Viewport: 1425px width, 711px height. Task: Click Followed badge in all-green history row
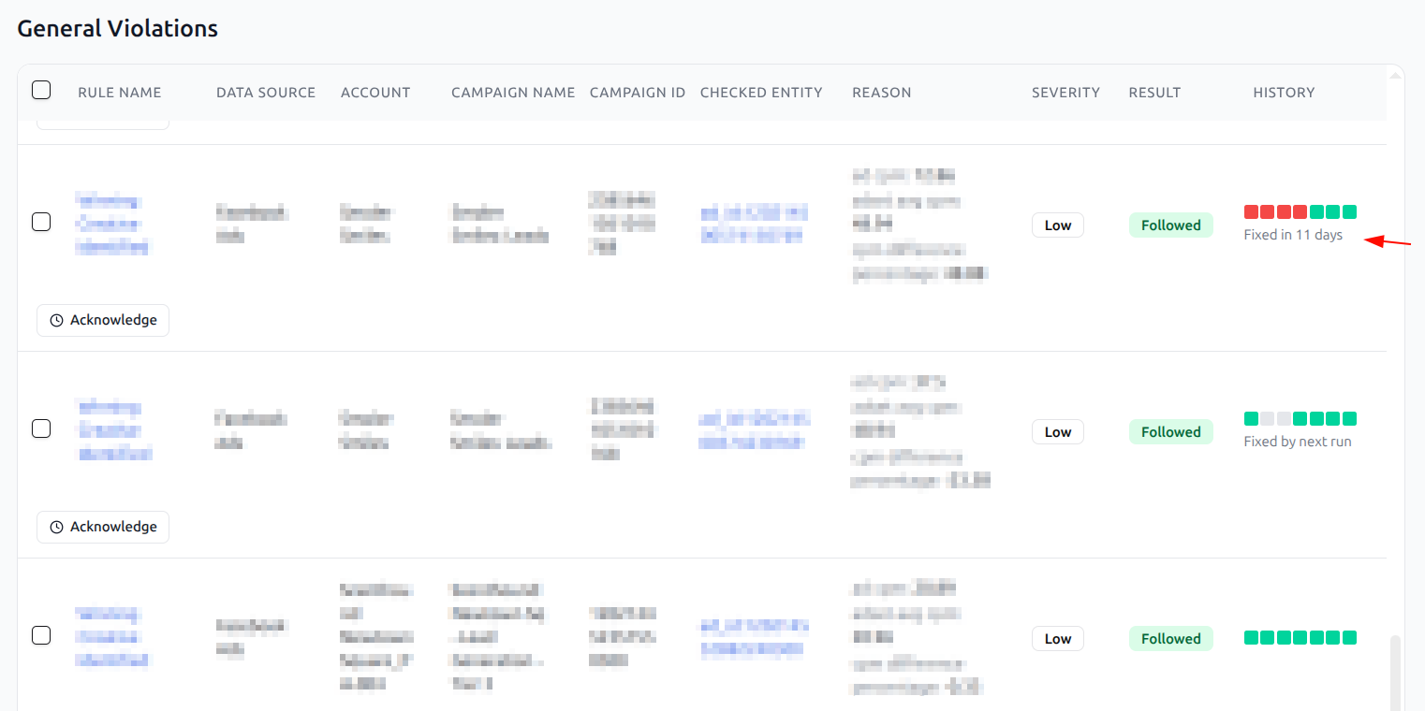pyautogui.click(x=1171, y=639)
